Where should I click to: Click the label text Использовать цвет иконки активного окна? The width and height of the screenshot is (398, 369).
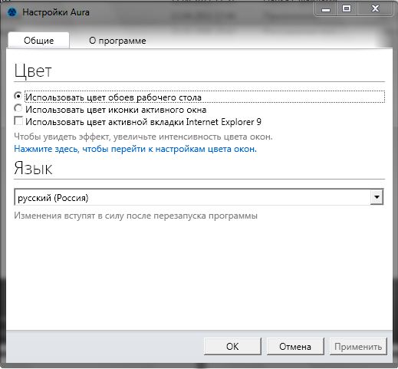116,110
